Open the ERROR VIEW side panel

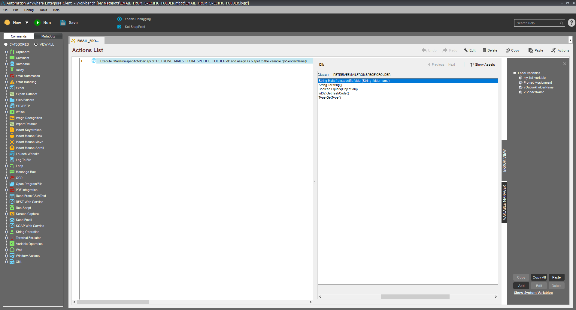504,160
